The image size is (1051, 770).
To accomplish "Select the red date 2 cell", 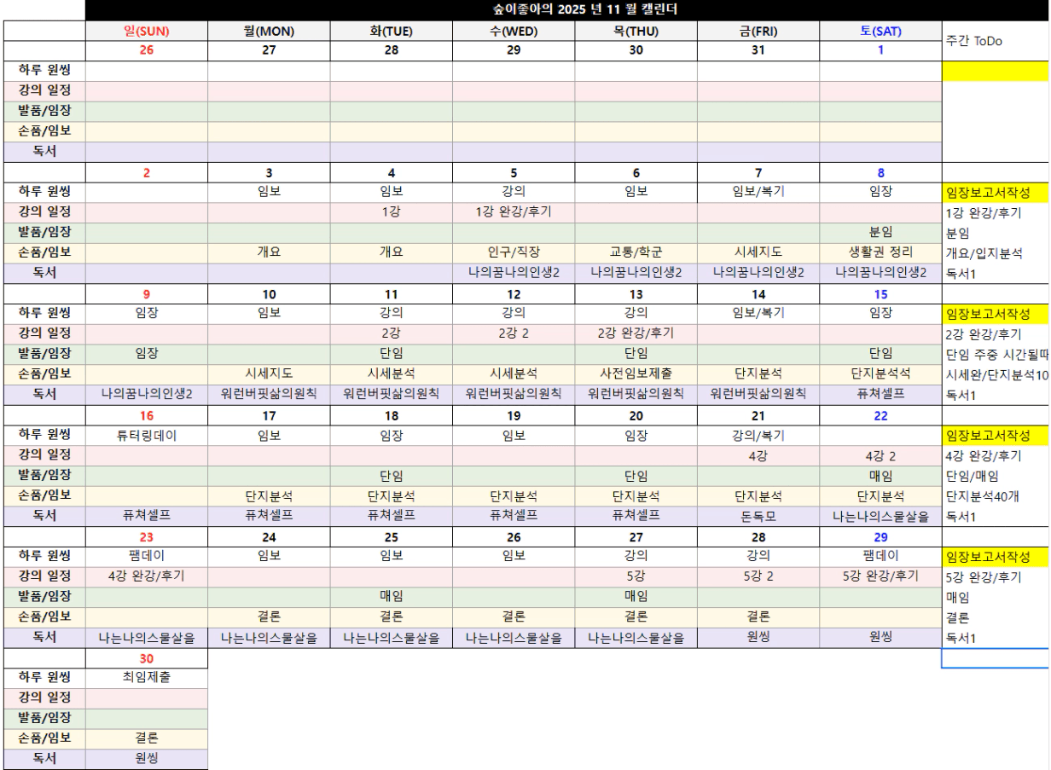I will click(x=147, y=173).
